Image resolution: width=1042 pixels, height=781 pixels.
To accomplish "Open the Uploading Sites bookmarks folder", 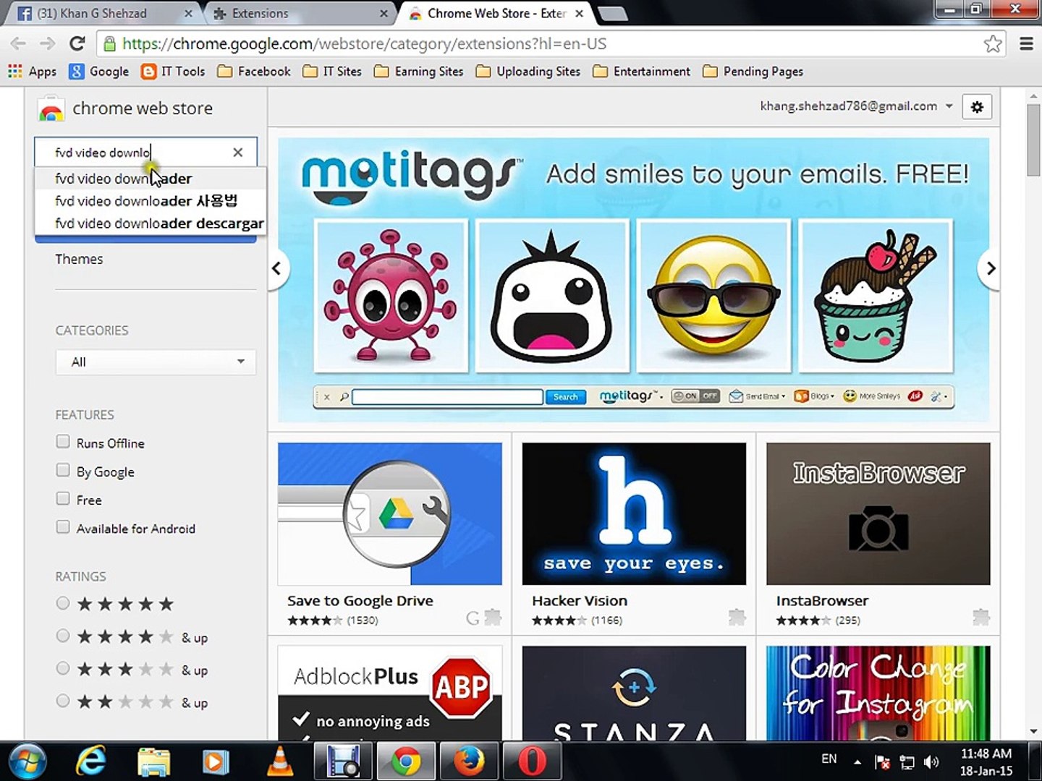I will click(x=528, y=72).
